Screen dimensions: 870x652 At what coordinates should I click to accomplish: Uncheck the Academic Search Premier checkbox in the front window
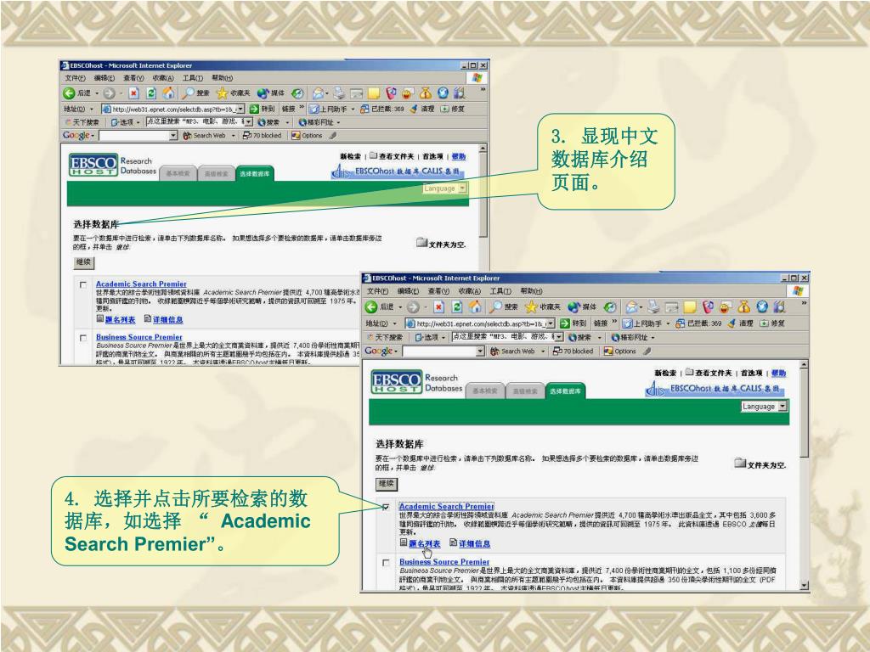[x=387, y=507]
